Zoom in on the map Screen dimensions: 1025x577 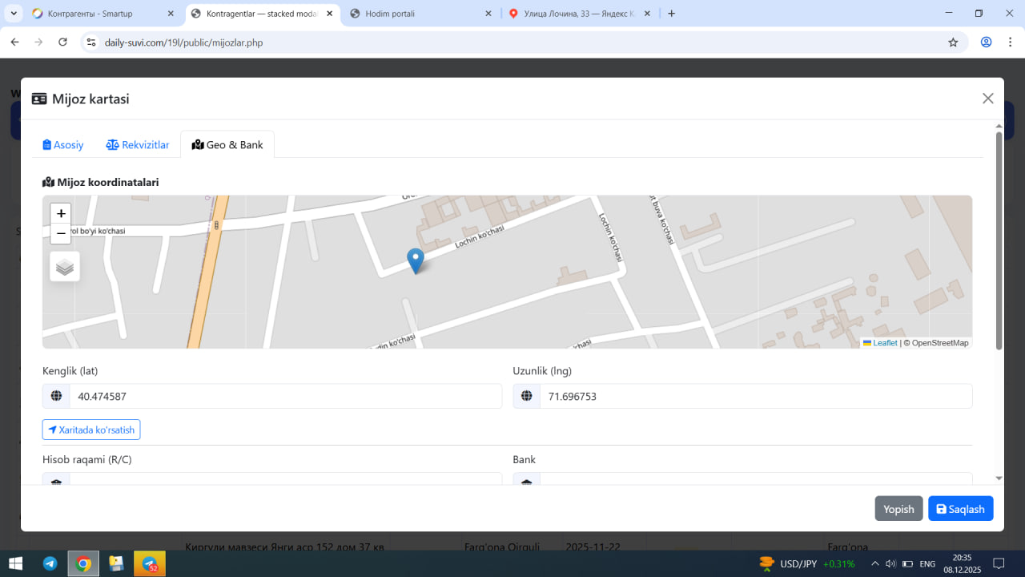click(61, 214)
